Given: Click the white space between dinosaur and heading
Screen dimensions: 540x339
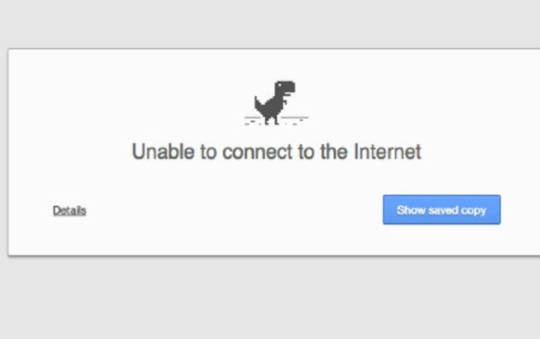Looking at the screenshot, I should tap(277, 133).
